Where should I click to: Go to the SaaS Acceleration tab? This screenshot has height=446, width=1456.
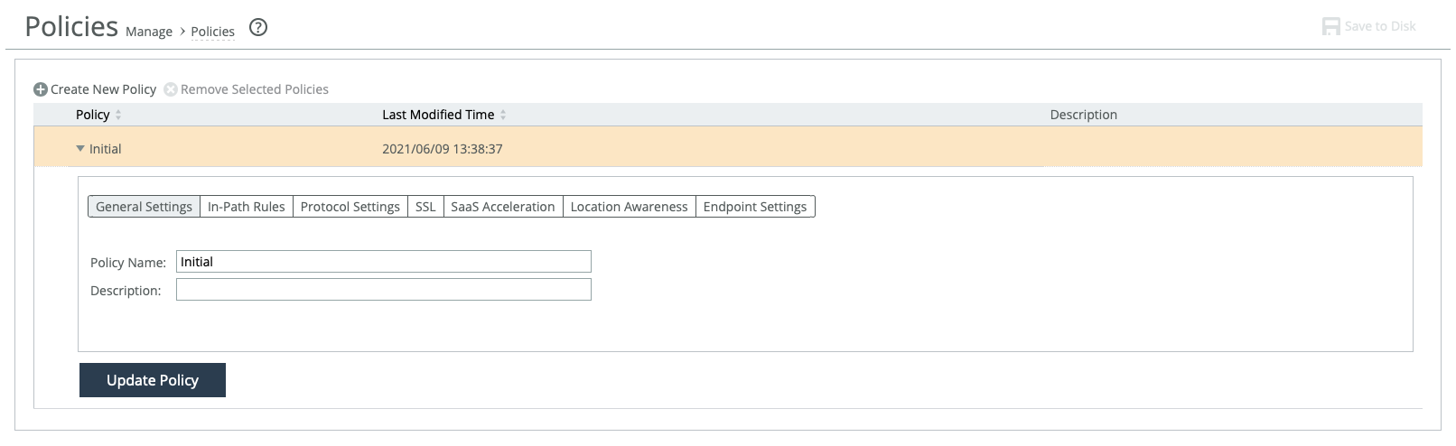click(502, 207)
